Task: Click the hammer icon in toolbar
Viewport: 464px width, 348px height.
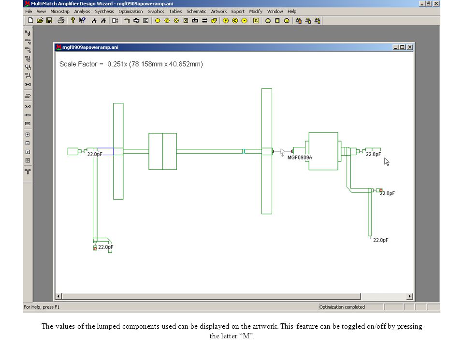Action: [127, 21]
